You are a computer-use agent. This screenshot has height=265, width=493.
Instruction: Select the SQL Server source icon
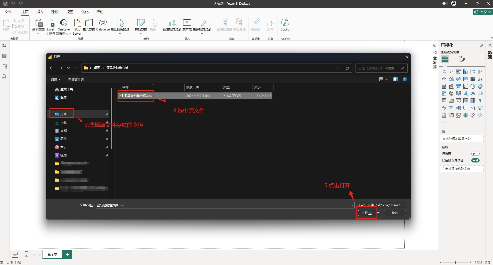coord(77,23)
